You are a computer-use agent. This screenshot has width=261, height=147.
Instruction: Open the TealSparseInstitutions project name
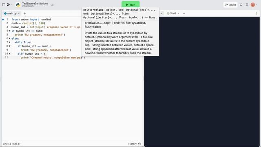35,4
